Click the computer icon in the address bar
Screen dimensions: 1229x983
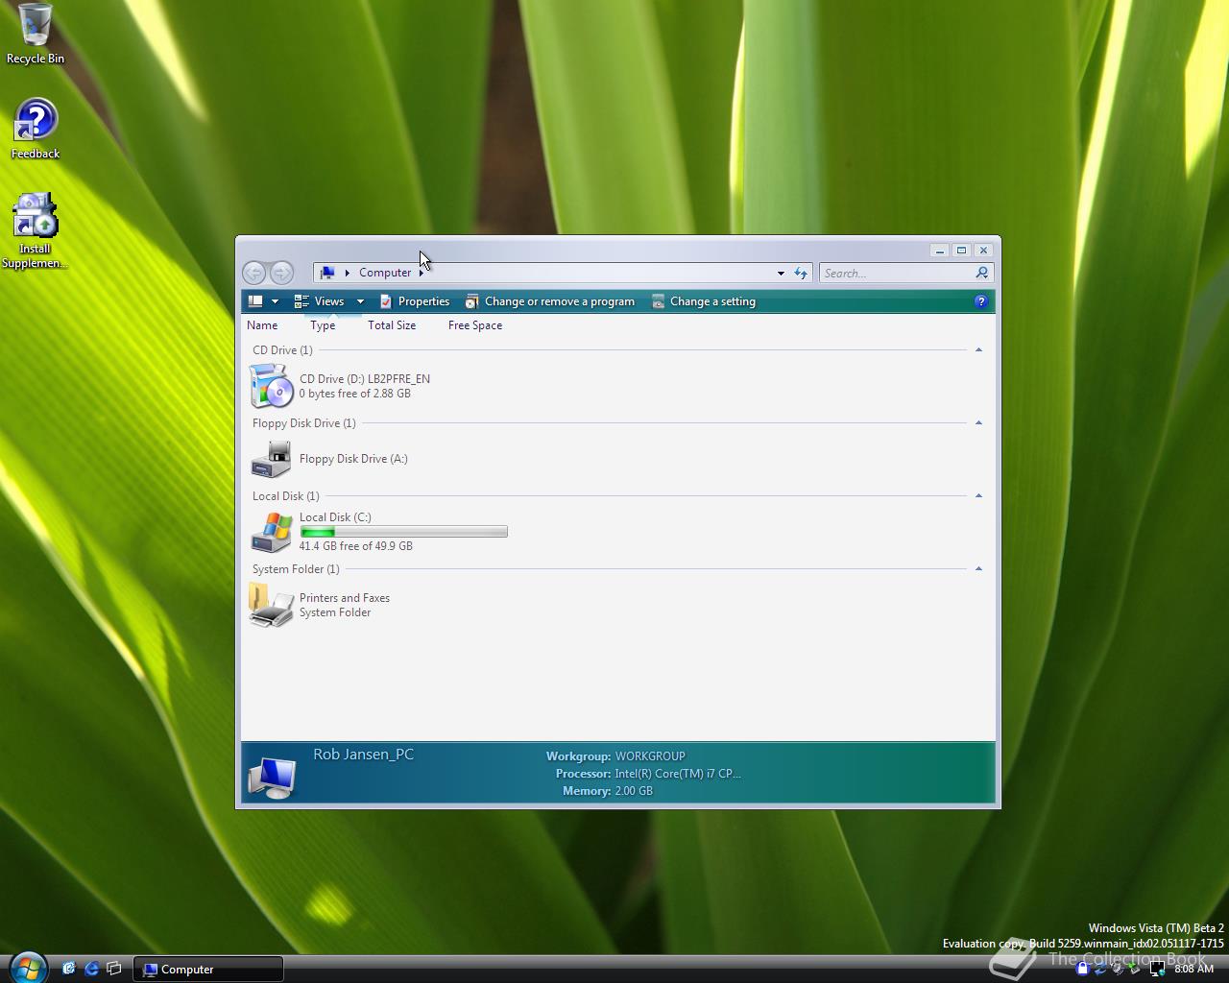326,273
